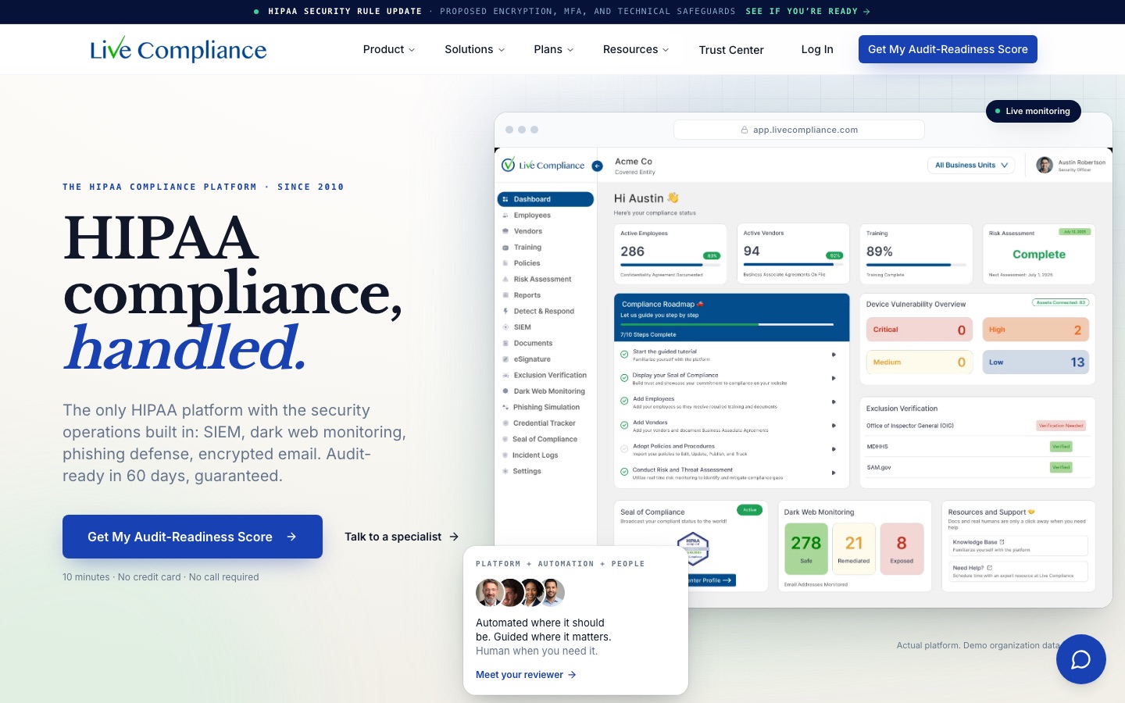Screen dimensions: 1125x703
Task: Click the 8 Exposed dark web tile
Action: pos(902,548)
